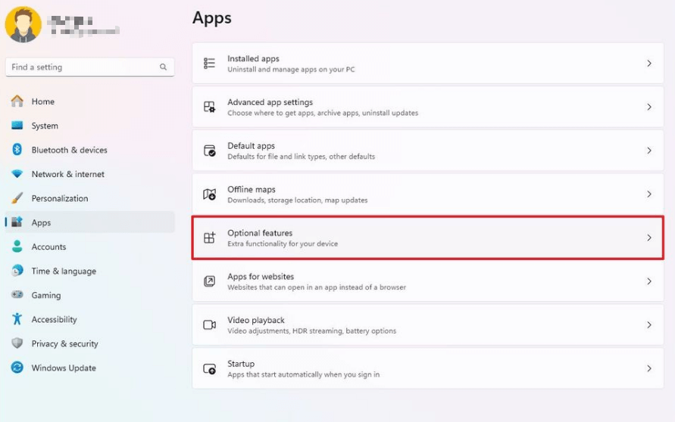The width and height of the screenshot is (675, 422).
Task: Open Personalization settings category
Action: tap(60, 198)
